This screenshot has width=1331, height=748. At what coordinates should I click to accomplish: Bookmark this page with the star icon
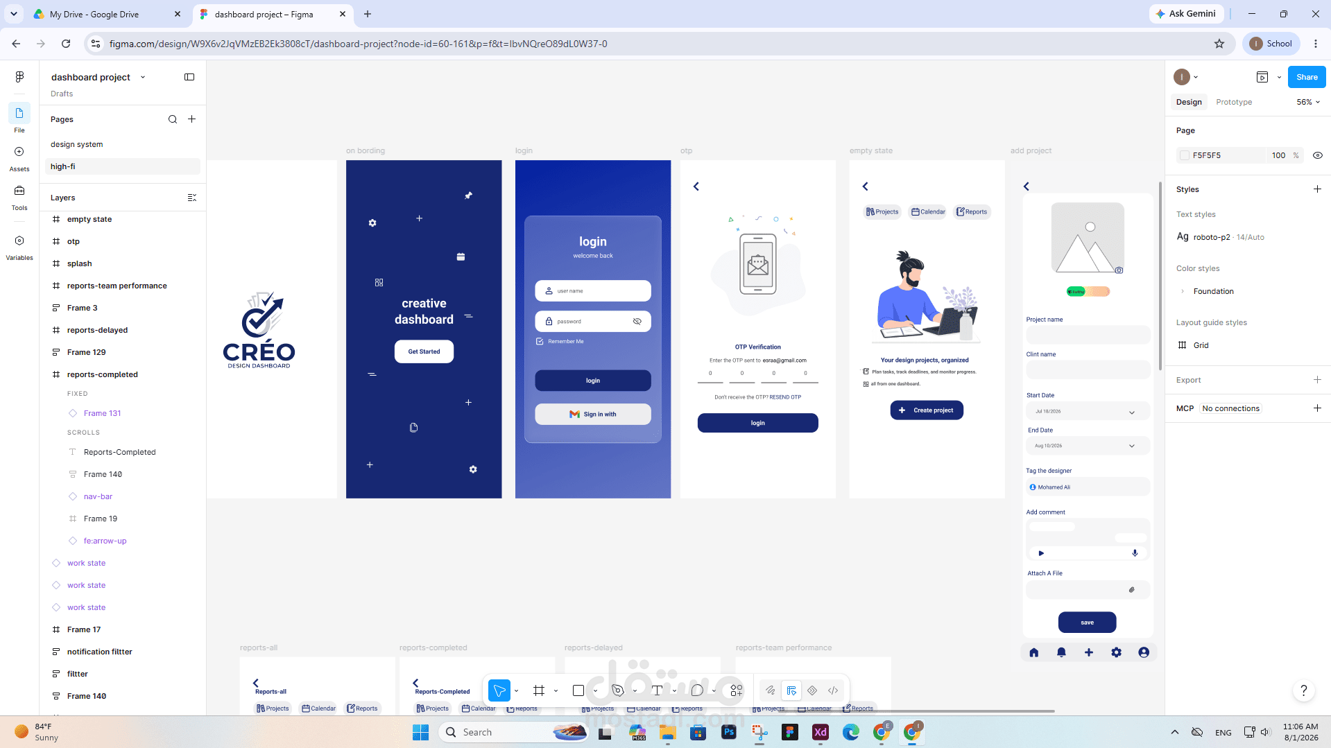pos(1219,44)
